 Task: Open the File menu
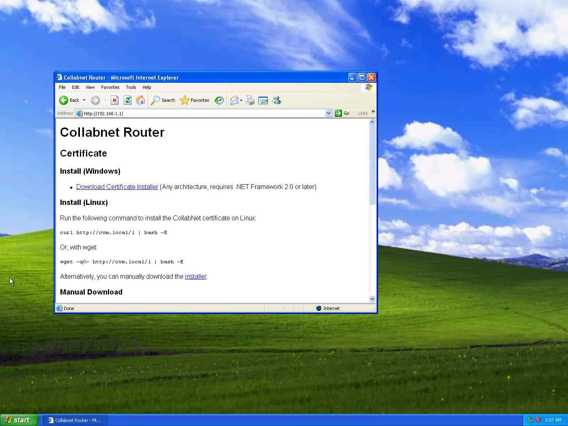(x=62, y=87)
